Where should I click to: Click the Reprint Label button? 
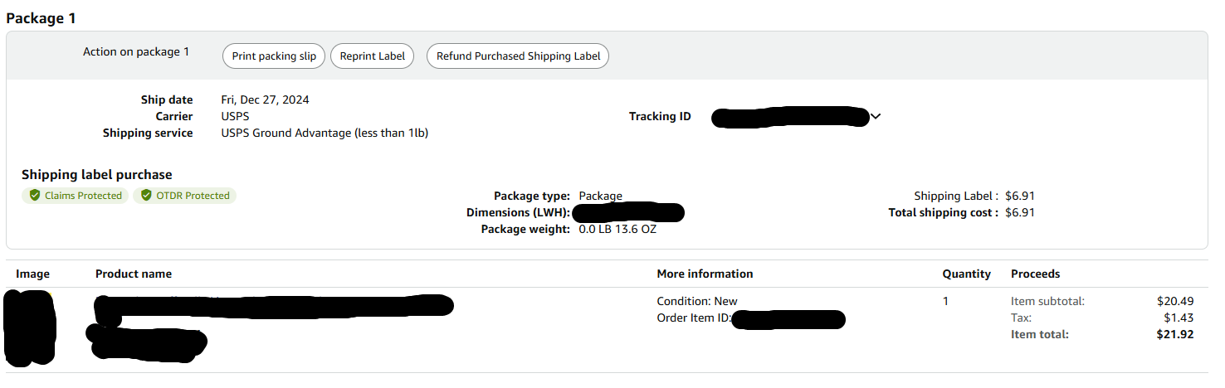coord(373,56)
